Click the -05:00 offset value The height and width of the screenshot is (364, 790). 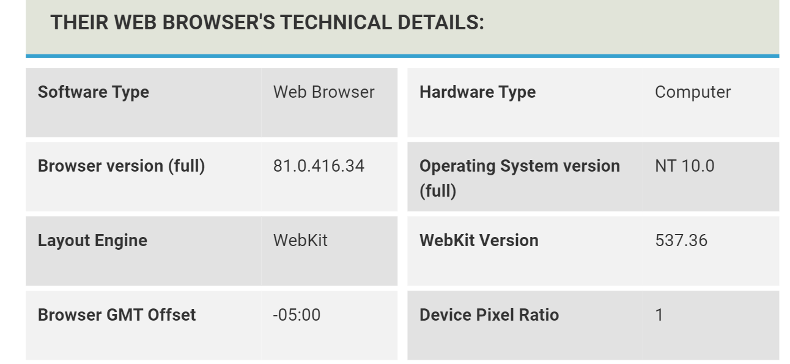(x=297, y=315)
